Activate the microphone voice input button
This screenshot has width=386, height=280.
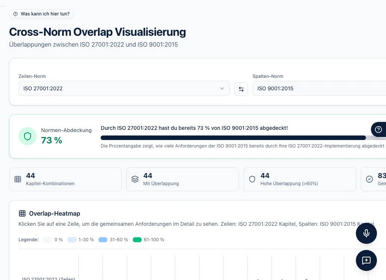(366, 233)
